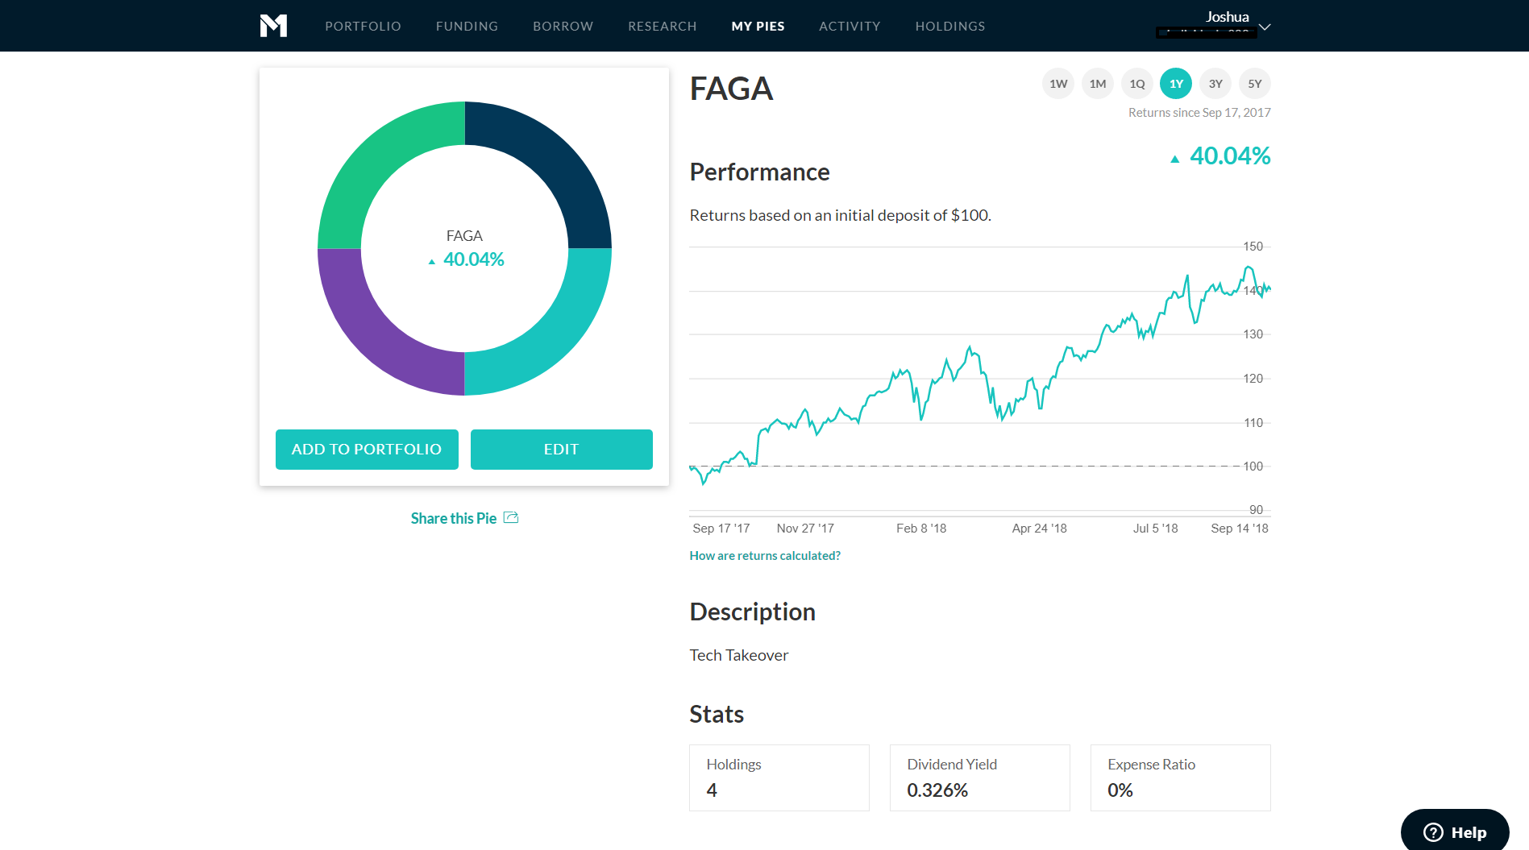Image resolution: width=1529 pixels, height=850 pixels.
Task: Select the 5Y time range
Action: tap(1255, 84)
